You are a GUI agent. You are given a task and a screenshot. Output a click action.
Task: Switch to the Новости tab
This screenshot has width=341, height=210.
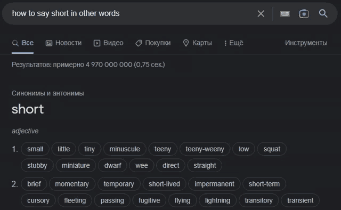point(63,43)
